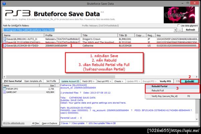Image resolution: width=201 pixels, height=134 pixels.
Task: Click the 3 Saves status bar text
Action: tap(64, 123)
